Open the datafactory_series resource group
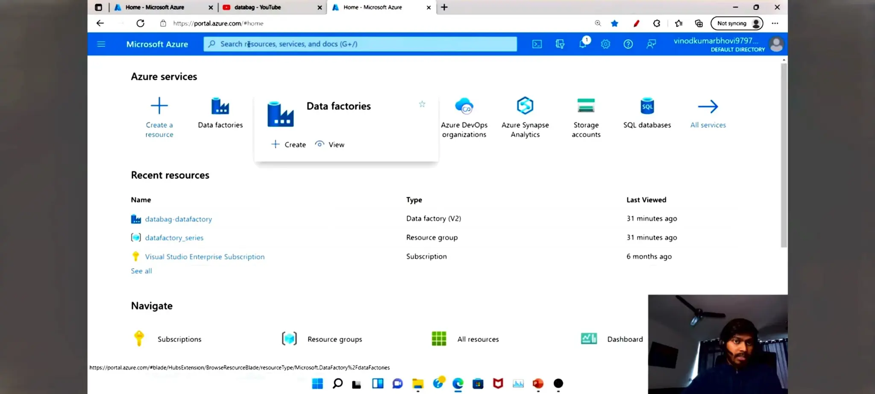Image resolution: width=875 pixels, height=394 pixels. (174, 238)
